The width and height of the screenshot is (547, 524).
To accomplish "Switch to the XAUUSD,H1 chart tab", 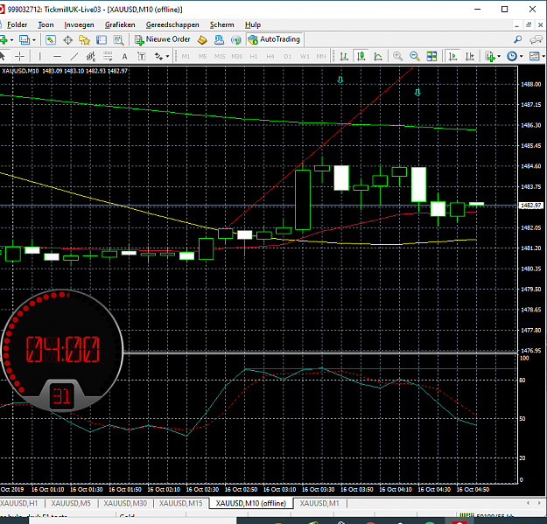I will (x=19, y=503).
